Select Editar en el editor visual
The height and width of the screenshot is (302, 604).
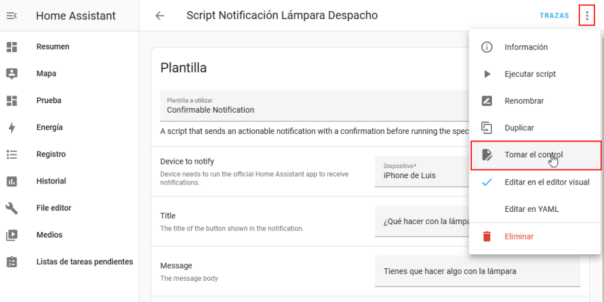[x=546, y=182]
